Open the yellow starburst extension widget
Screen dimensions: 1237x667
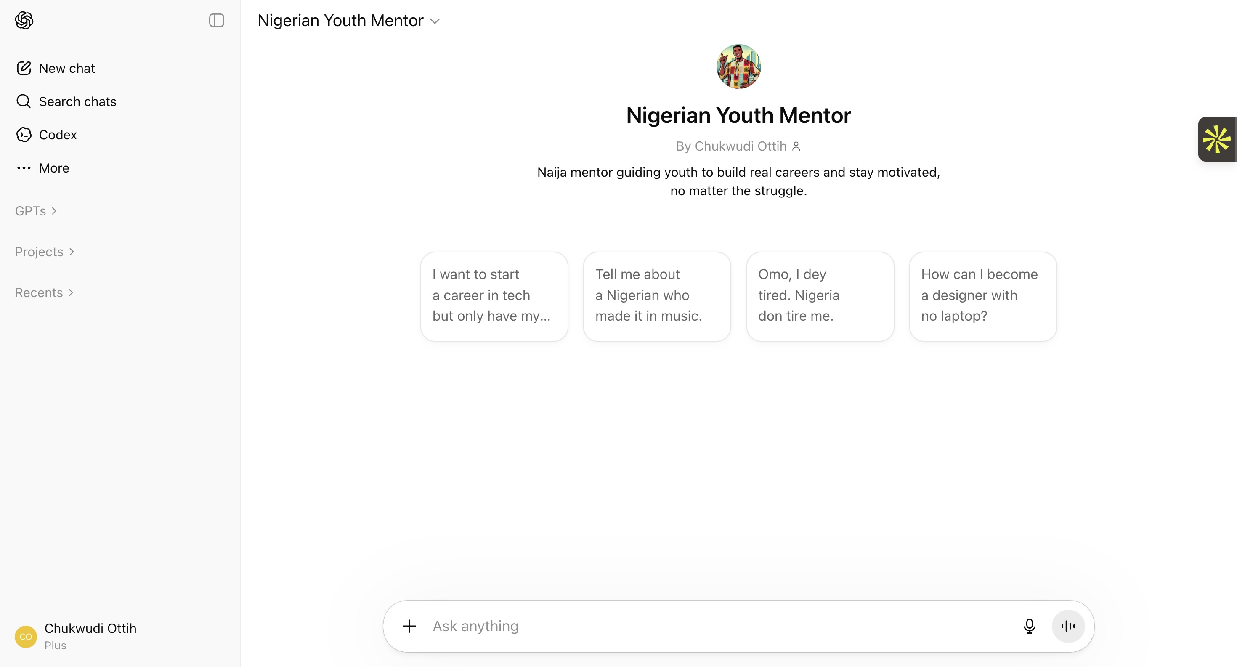coord(1217,139)
